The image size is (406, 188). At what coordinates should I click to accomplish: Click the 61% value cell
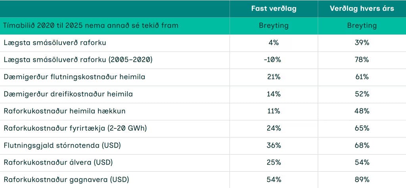(x=362, y=77)
